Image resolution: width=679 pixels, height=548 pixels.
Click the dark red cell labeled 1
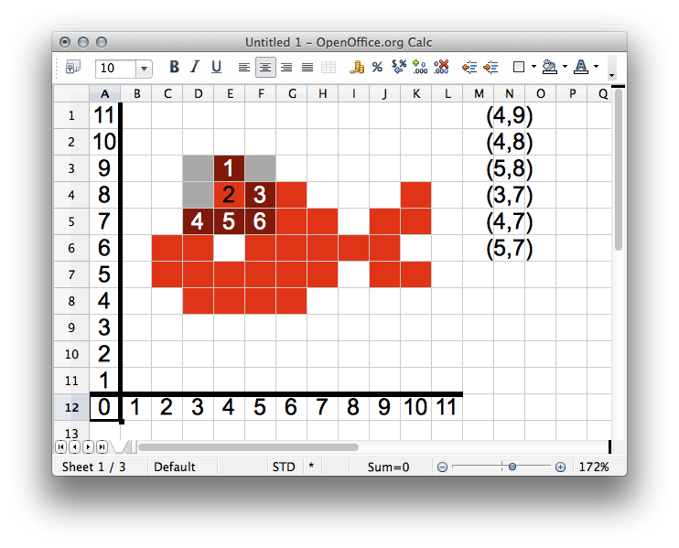229,168
